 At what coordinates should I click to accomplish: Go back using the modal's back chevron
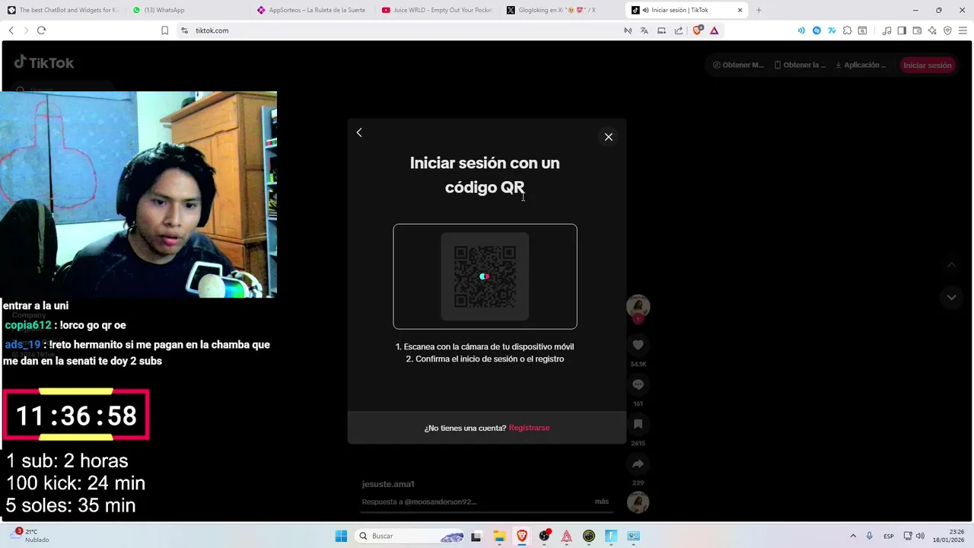click(x=359, y=132)
